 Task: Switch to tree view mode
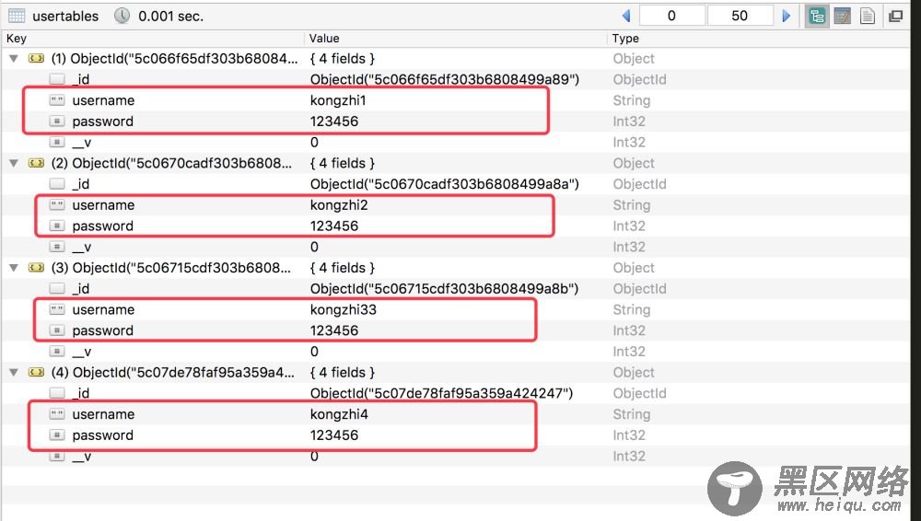tap(816, 16)
